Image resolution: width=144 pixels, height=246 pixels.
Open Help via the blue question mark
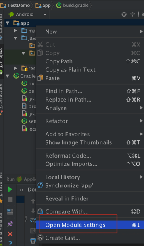click(10, 244)
